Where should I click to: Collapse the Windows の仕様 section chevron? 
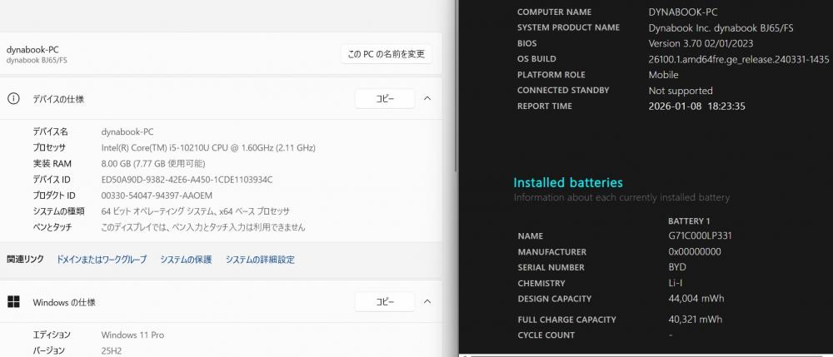(427, 302)
